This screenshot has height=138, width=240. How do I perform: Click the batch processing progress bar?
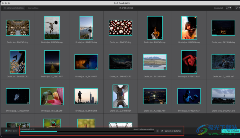click(87, 132)
